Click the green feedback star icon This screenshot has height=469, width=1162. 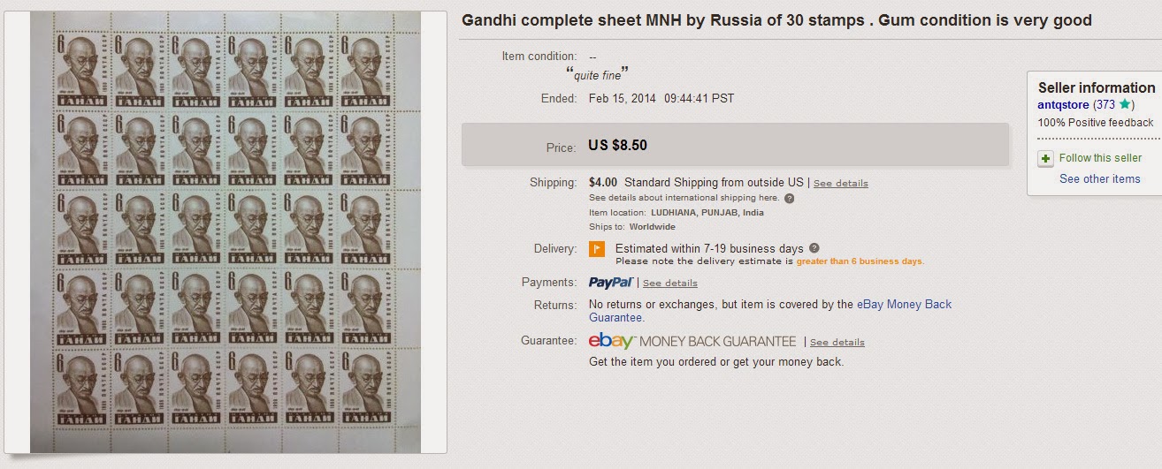1125,104
